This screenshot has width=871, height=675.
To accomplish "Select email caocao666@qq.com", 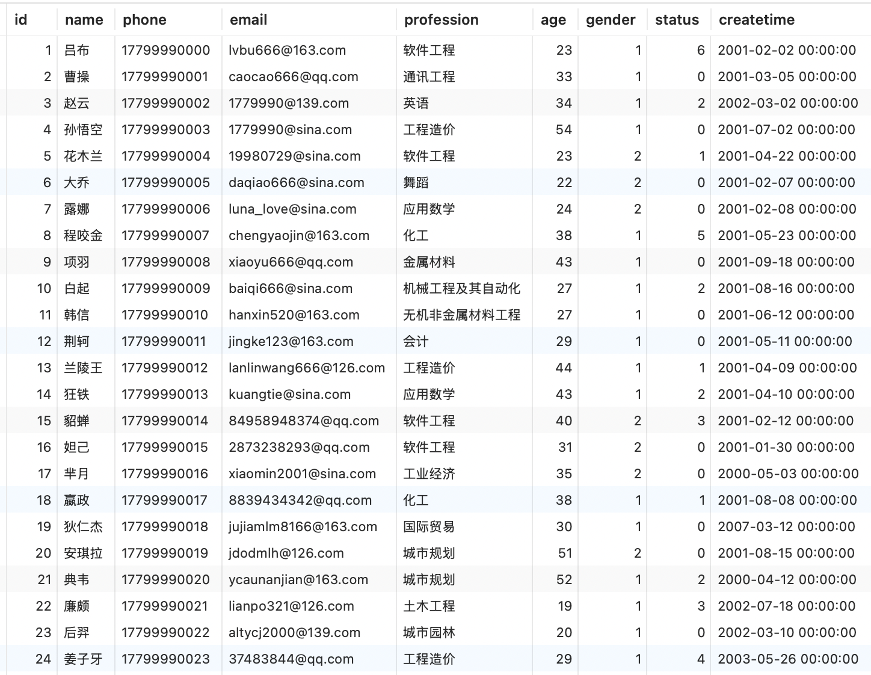I will click(x=294, y=77).
